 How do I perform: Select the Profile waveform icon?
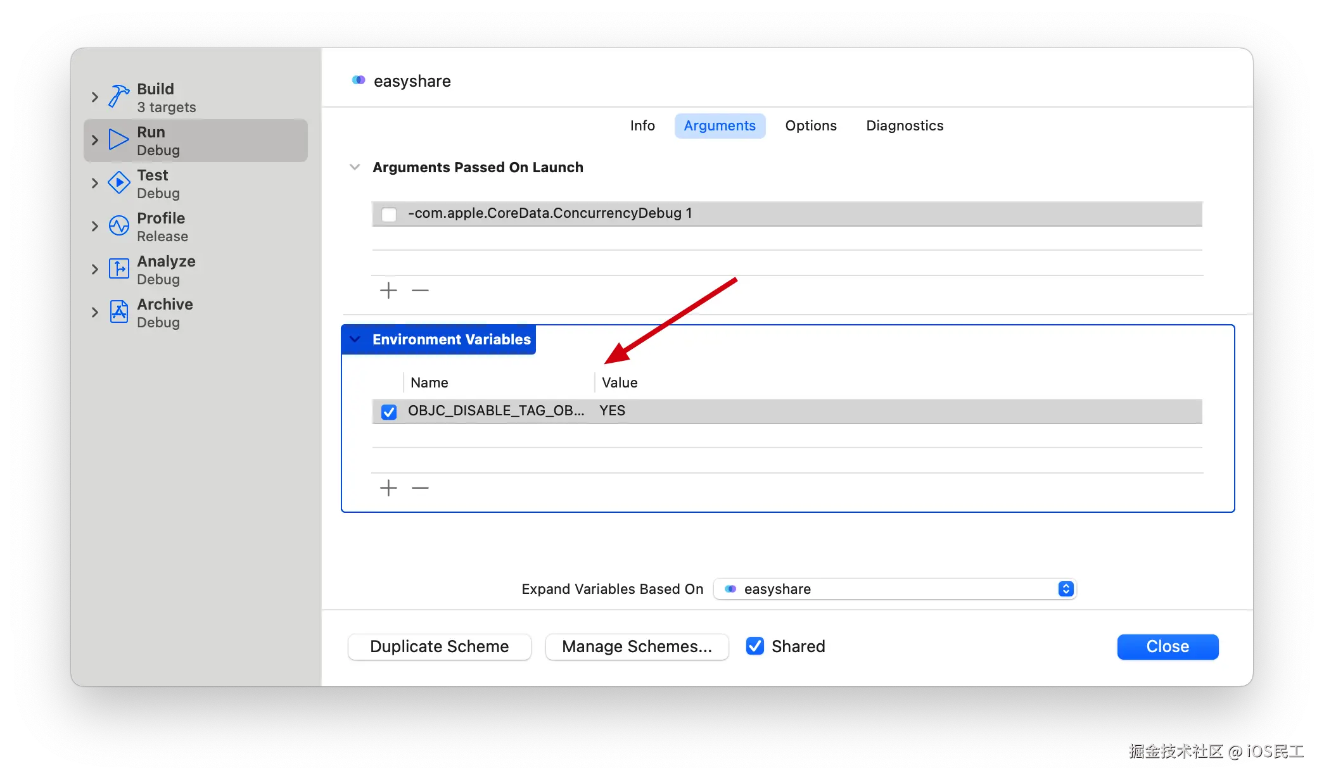118,225
